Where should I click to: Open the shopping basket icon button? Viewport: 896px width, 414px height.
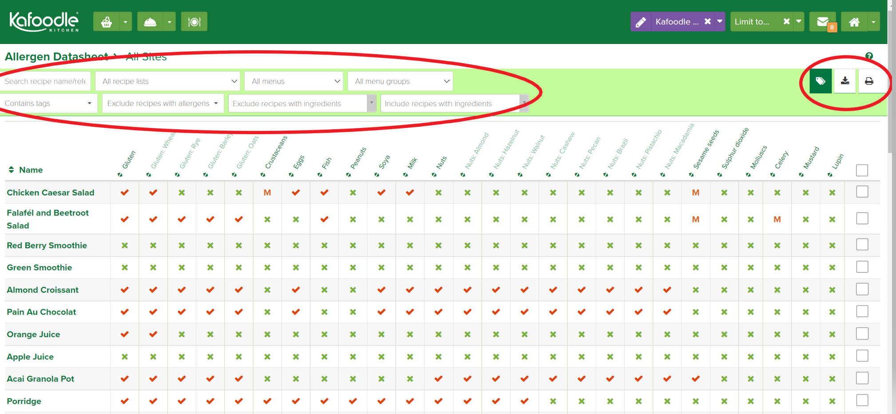(x=106, y=22)
